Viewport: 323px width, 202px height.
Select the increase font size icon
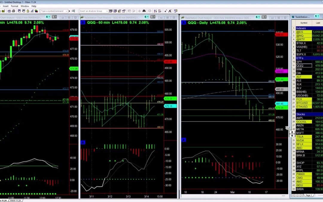170,10
